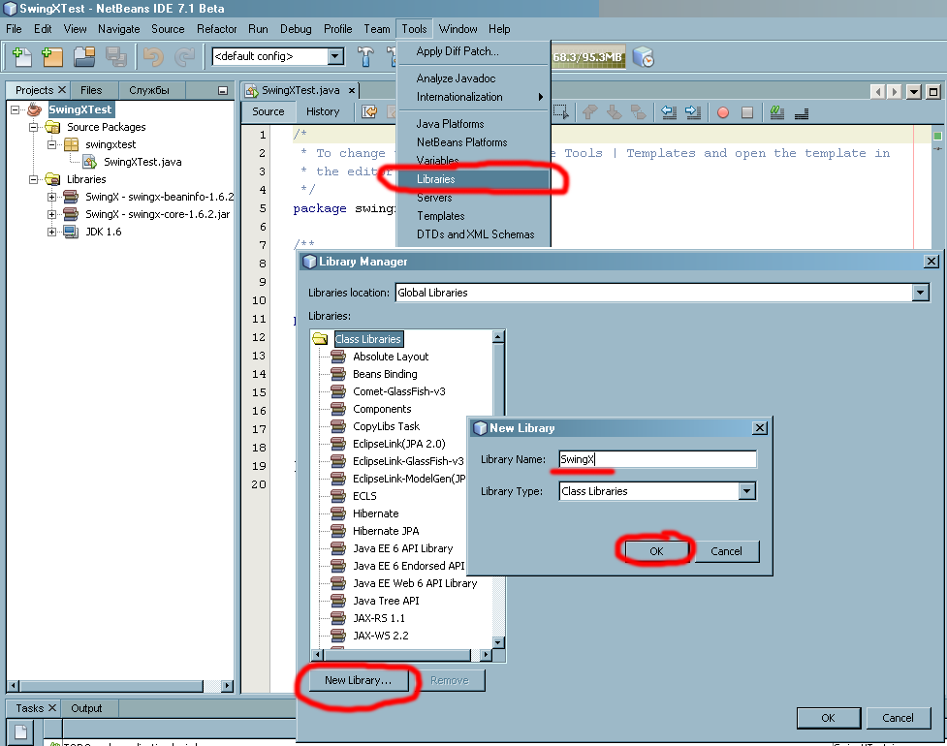
Task: Minimize the Projects panel group
Action: (223, 90)
